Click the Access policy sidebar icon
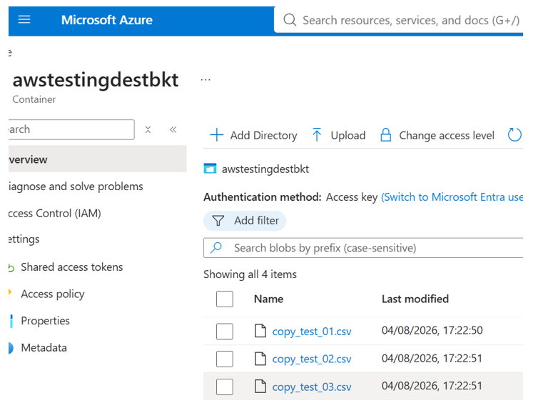Viewport: 553px width, 418px height. tap(10, 293)
